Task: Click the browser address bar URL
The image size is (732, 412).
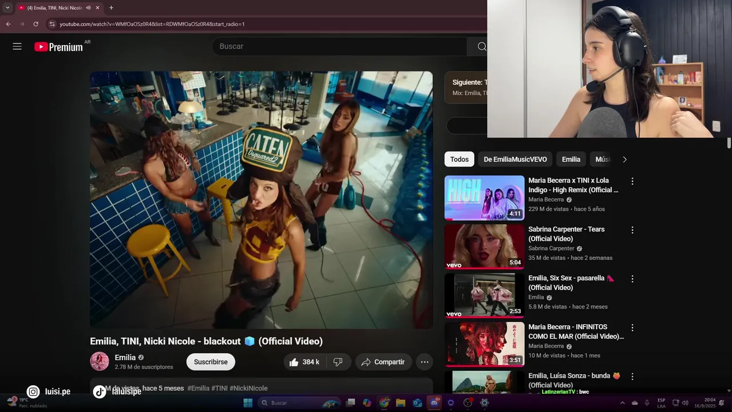Action: click(x=152, y=24)
